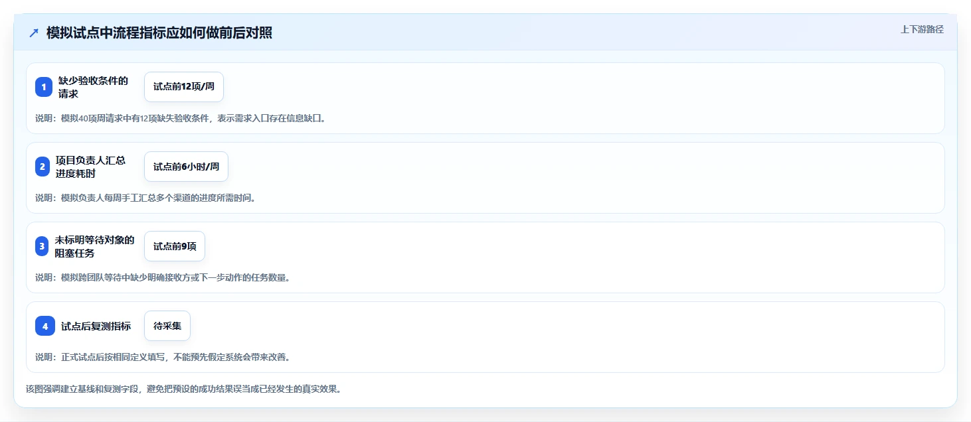Click the 试点前12项/周 chip

point(184,87)
